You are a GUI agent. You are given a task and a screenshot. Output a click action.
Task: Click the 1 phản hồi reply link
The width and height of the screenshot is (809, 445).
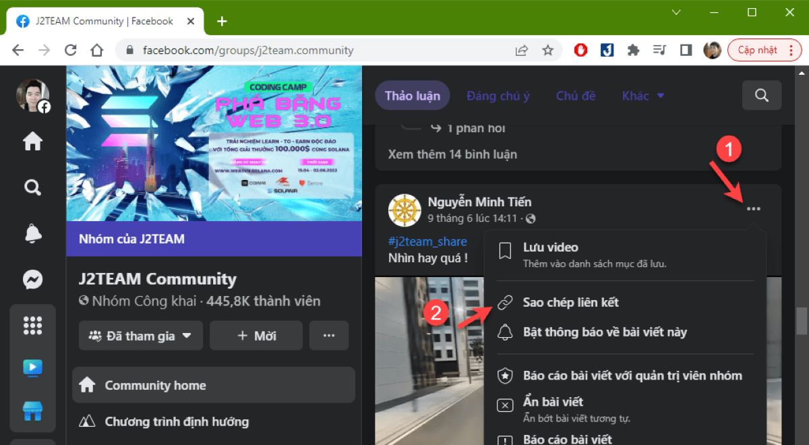475,127
